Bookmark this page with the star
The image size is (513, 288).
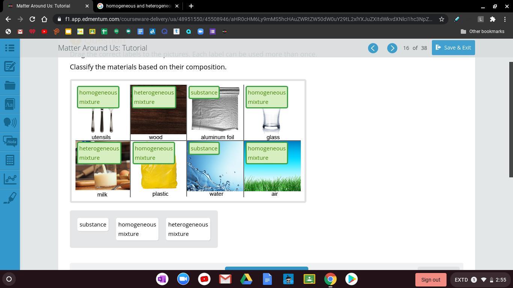pos(442,19)
